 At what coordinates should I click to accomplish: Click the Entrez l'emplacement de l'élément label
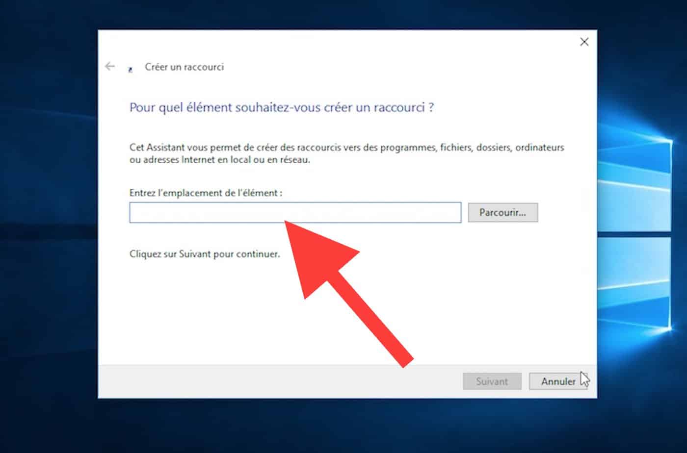(x=206, y=193)
